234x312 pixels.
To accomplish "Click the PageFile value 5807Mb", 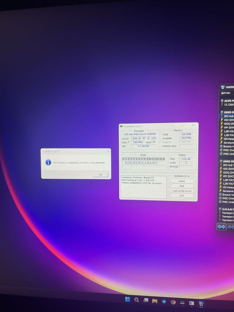I will click(x=186, y=142).
